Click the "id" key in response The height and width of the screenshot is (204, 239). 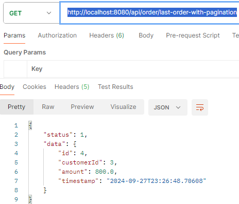coord(65,153)
